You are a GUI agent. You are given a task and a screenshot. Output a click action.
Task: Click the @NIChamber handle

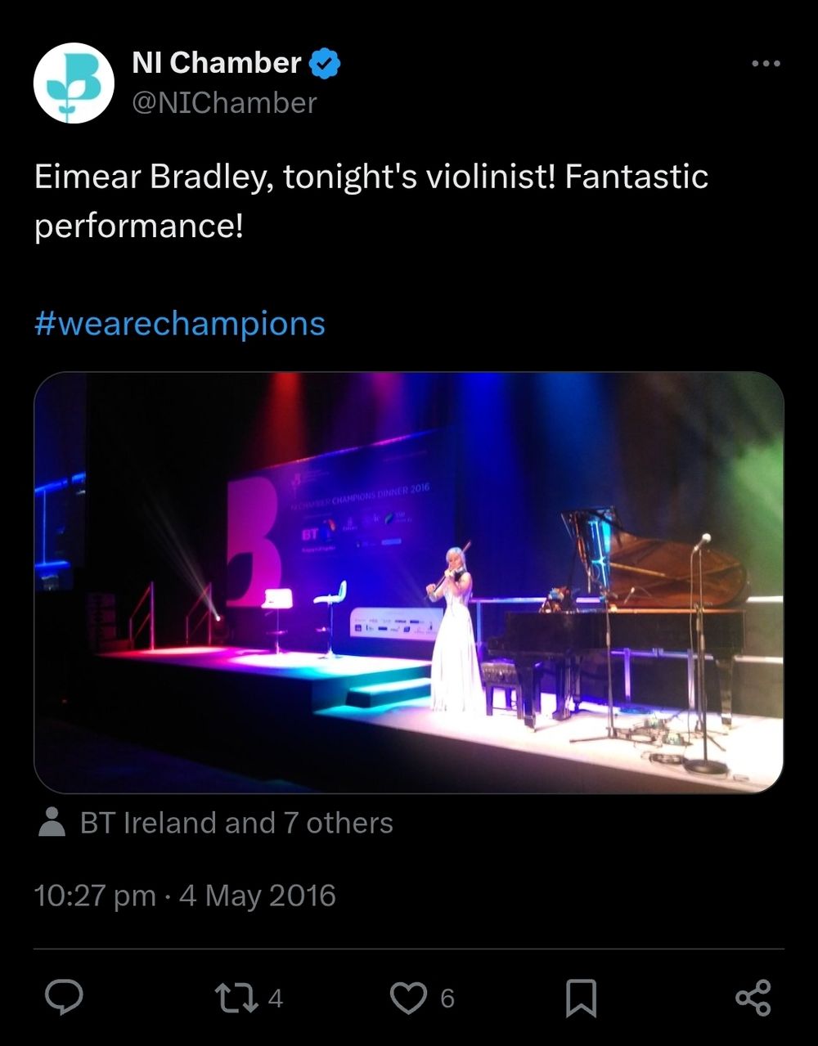coord(224,103)
